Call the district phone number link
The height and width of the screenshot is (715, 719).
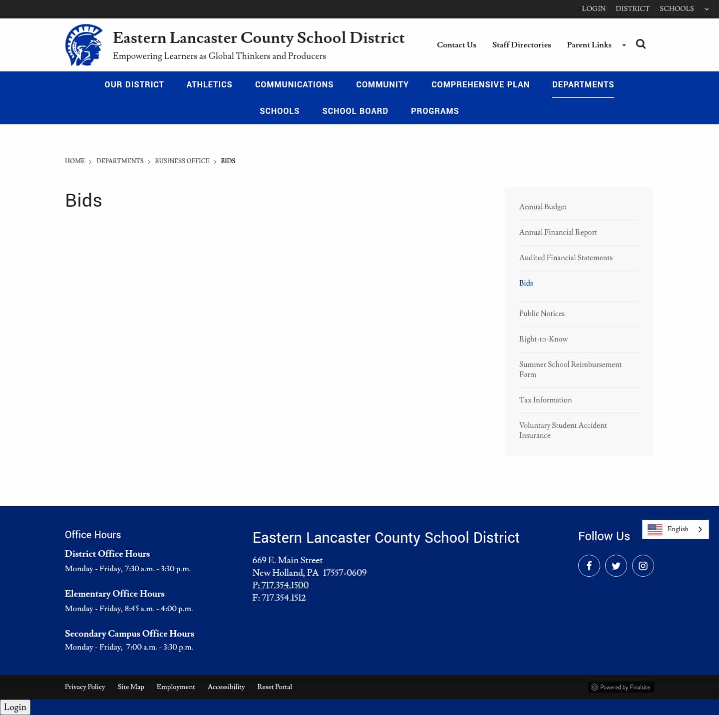(x=281, y=585)
